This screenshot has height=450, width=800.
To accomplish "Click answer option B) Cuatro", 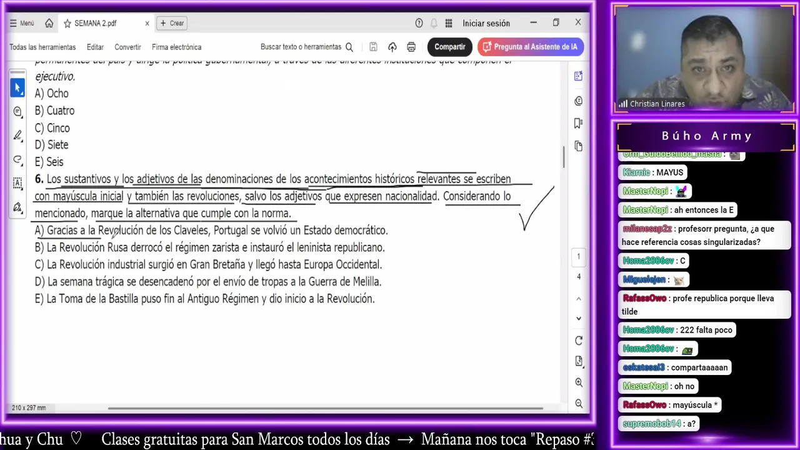I will click(x=54, y=111).
